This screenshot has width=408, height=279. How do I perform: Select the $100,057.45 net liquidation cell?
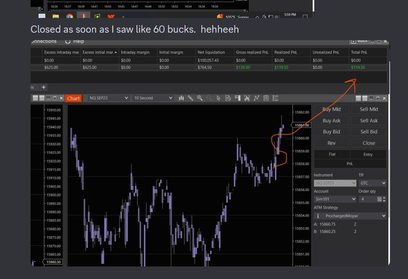[x=215, y=60]
